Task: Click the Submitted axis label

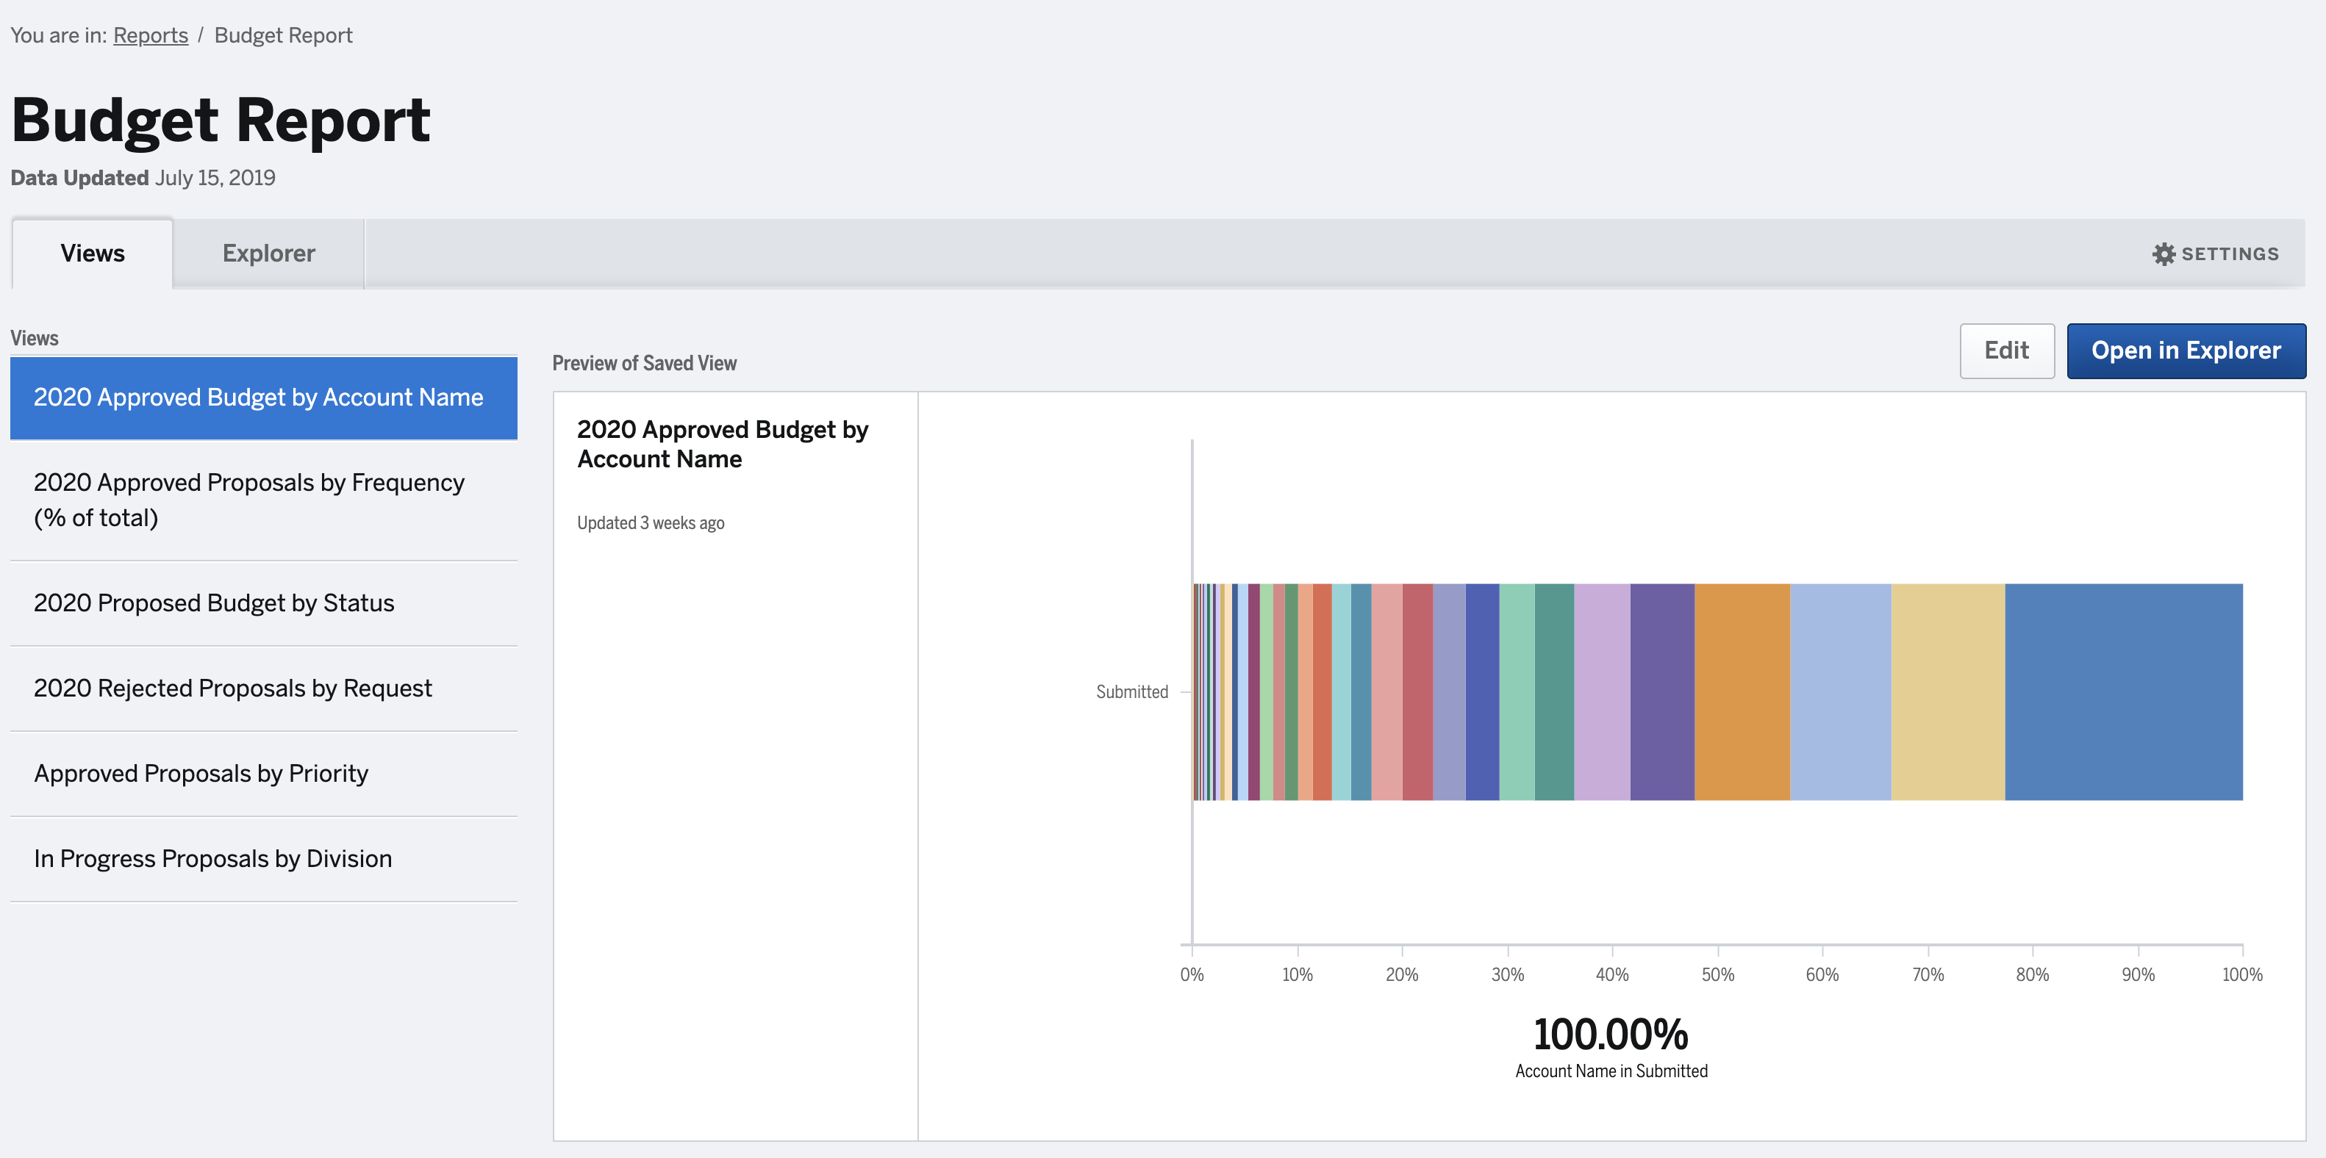Action: 1131,692
